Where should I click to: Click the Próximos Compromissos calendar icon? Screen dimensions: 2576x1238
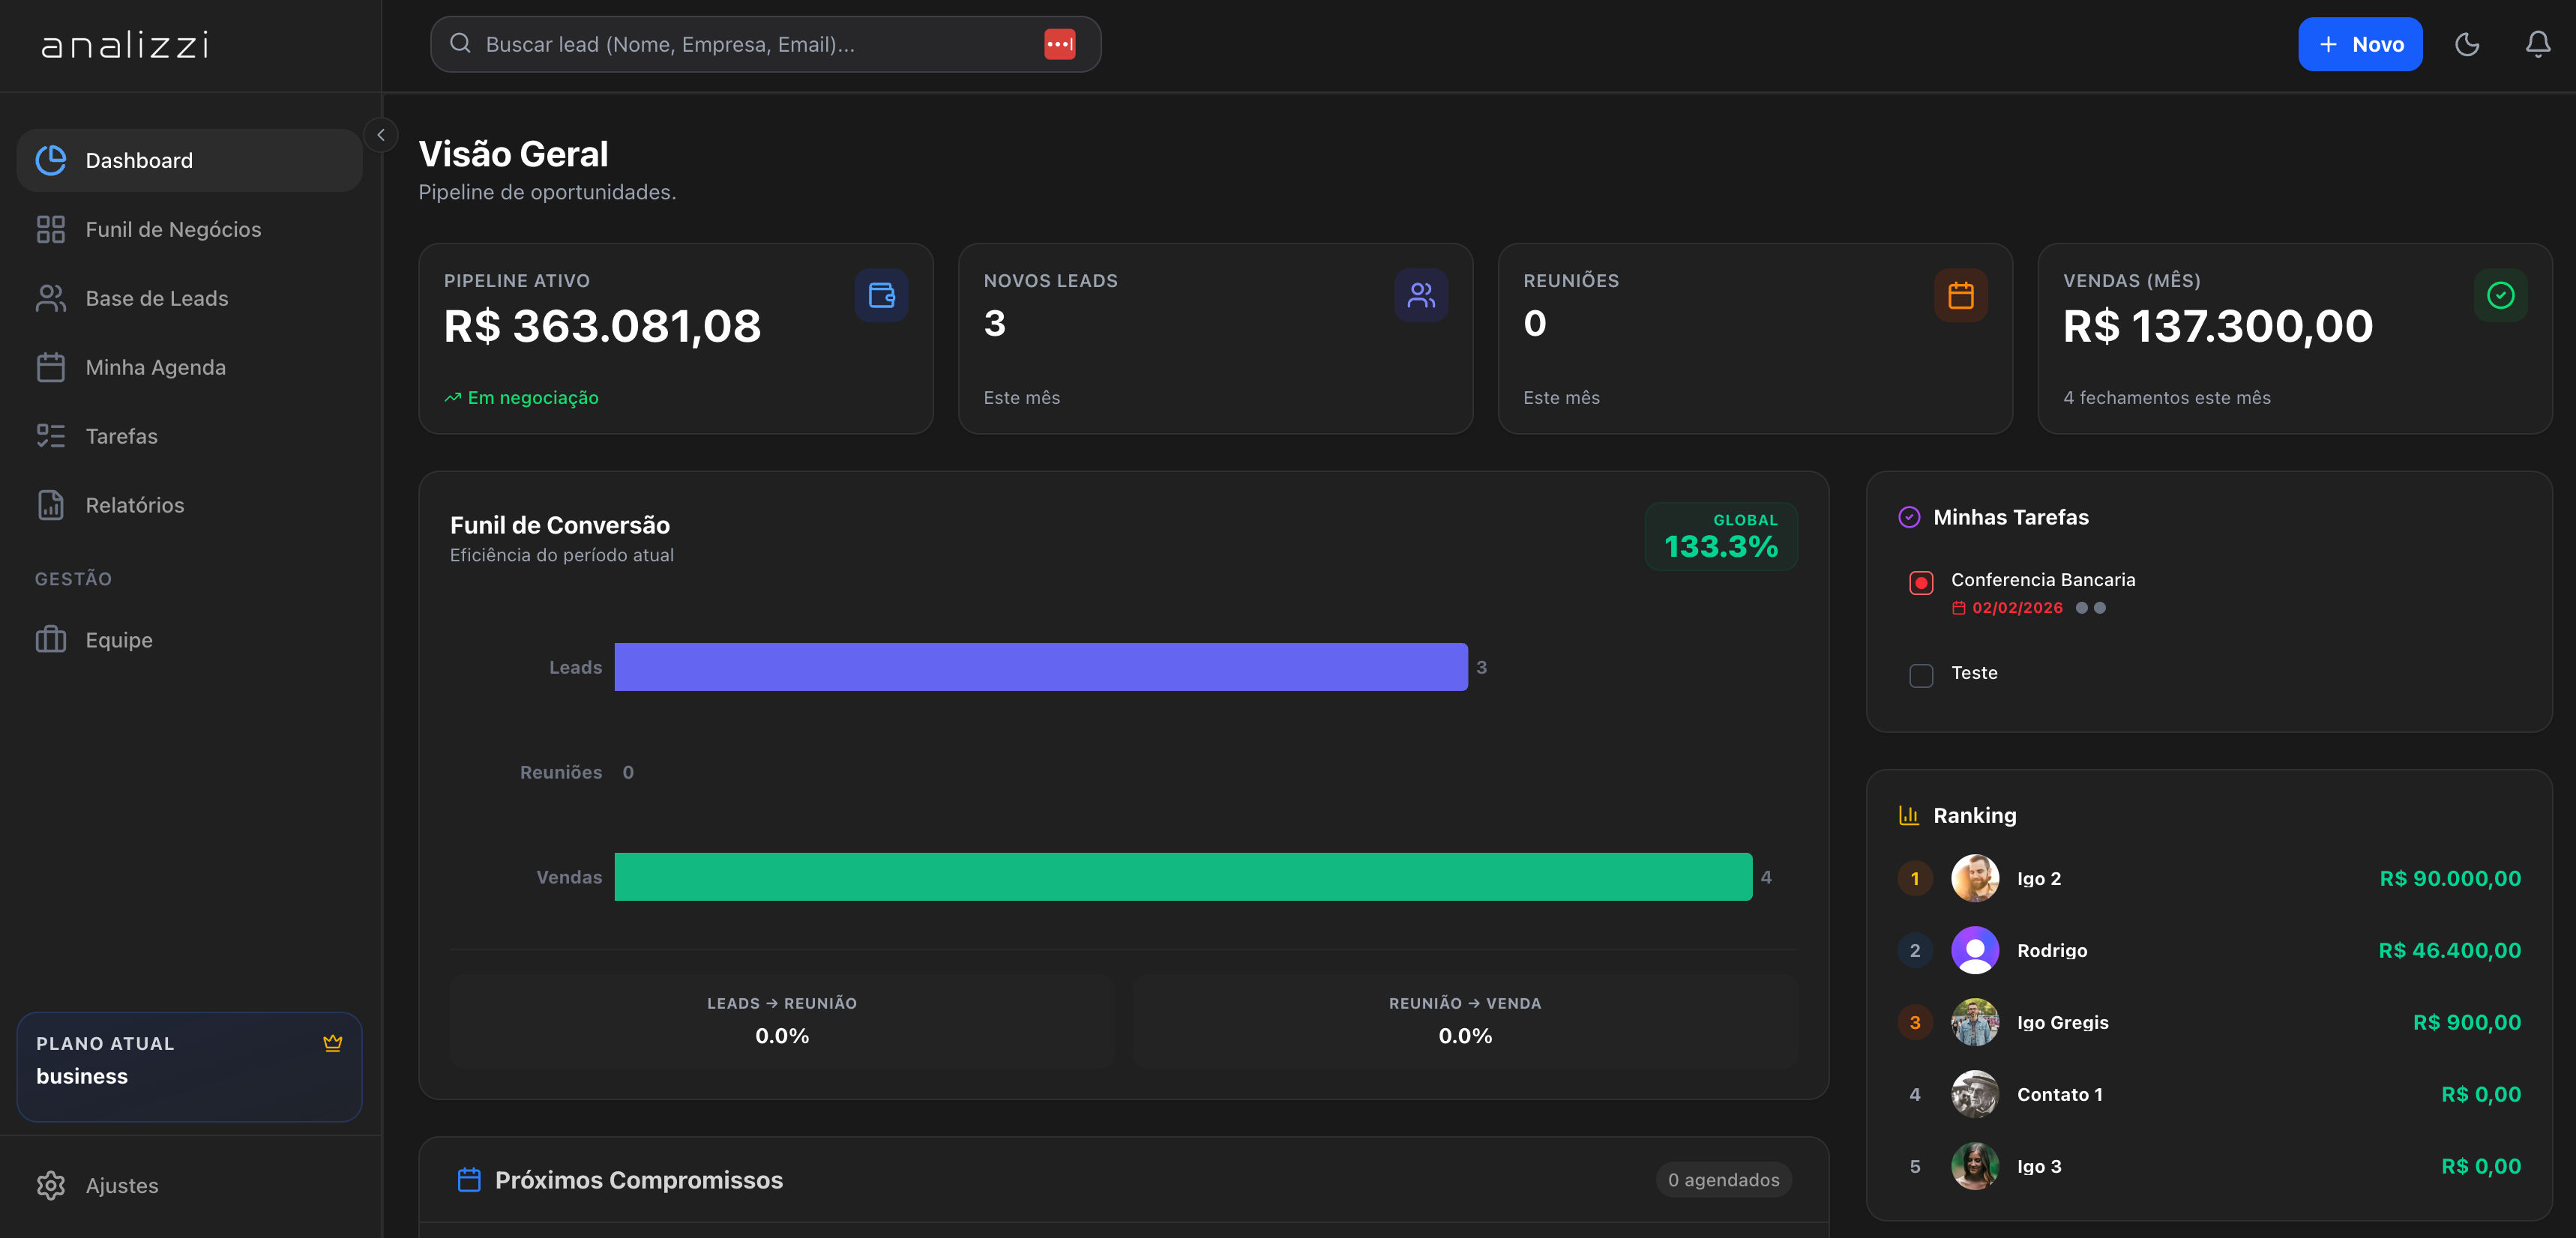click(x=469, y=1180)
